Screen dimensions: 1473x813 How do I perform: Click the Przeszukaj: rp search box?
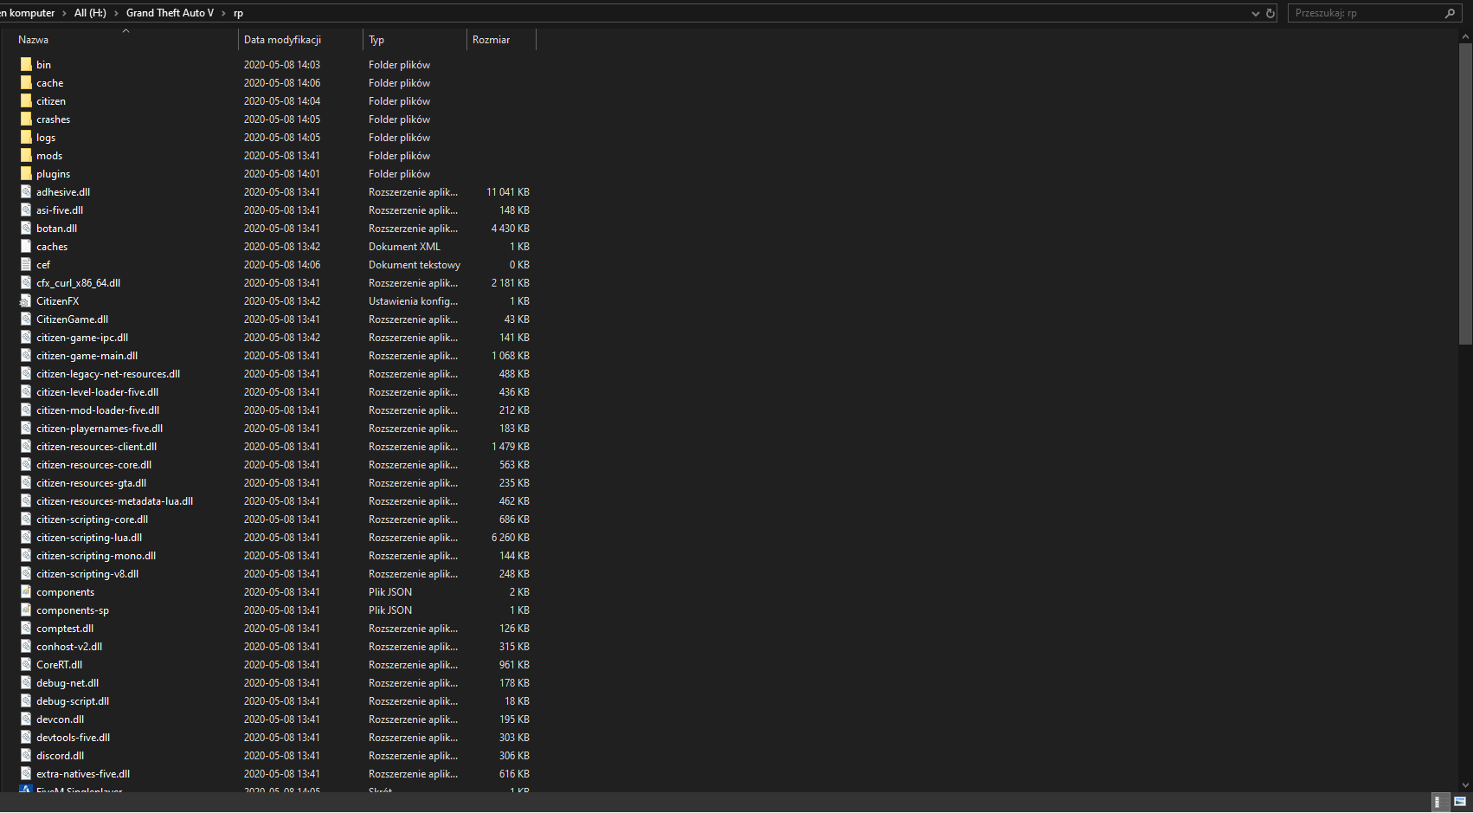(1367, 13)
